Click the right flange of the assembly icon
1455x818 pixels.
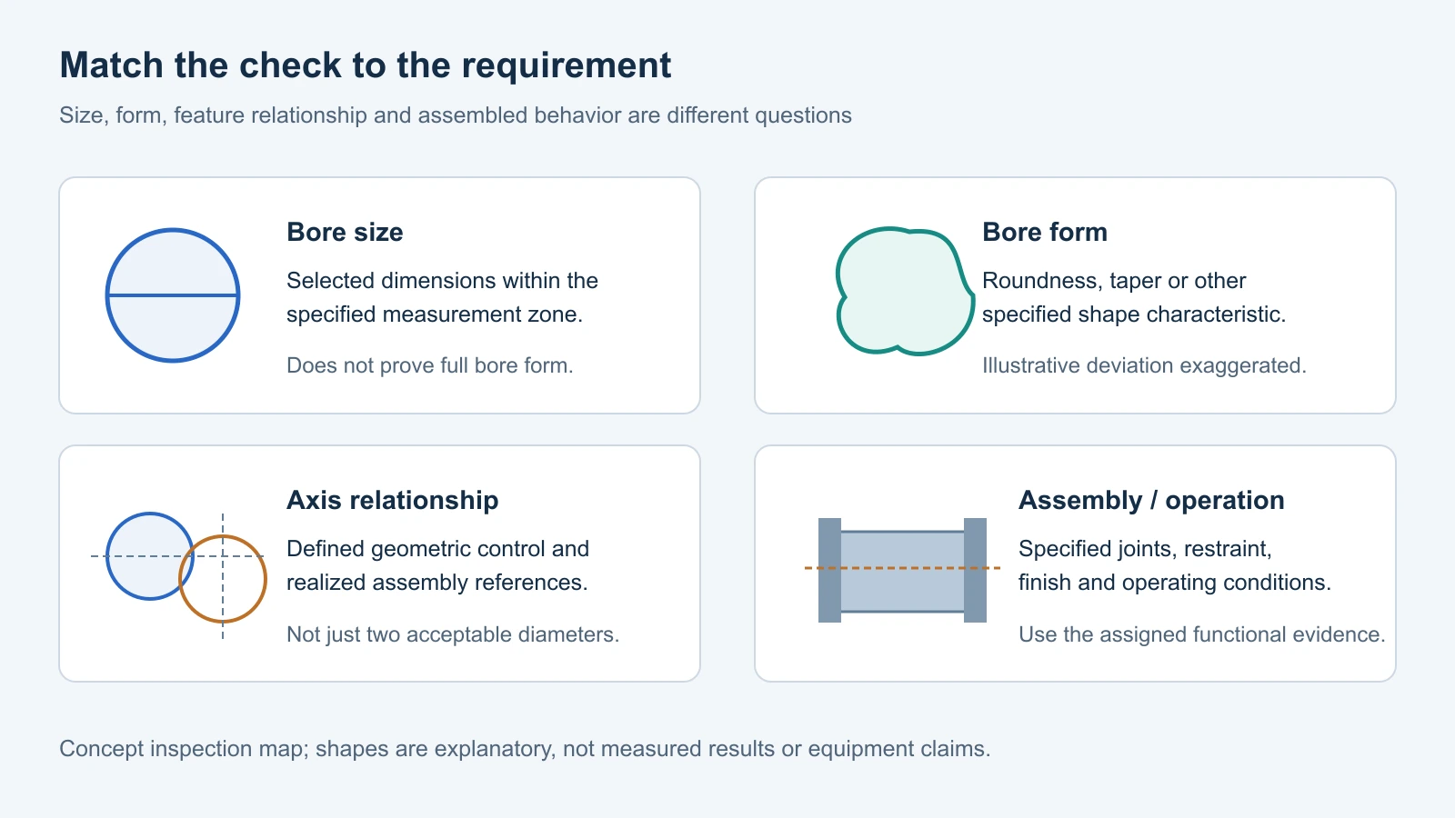point(975,570)
